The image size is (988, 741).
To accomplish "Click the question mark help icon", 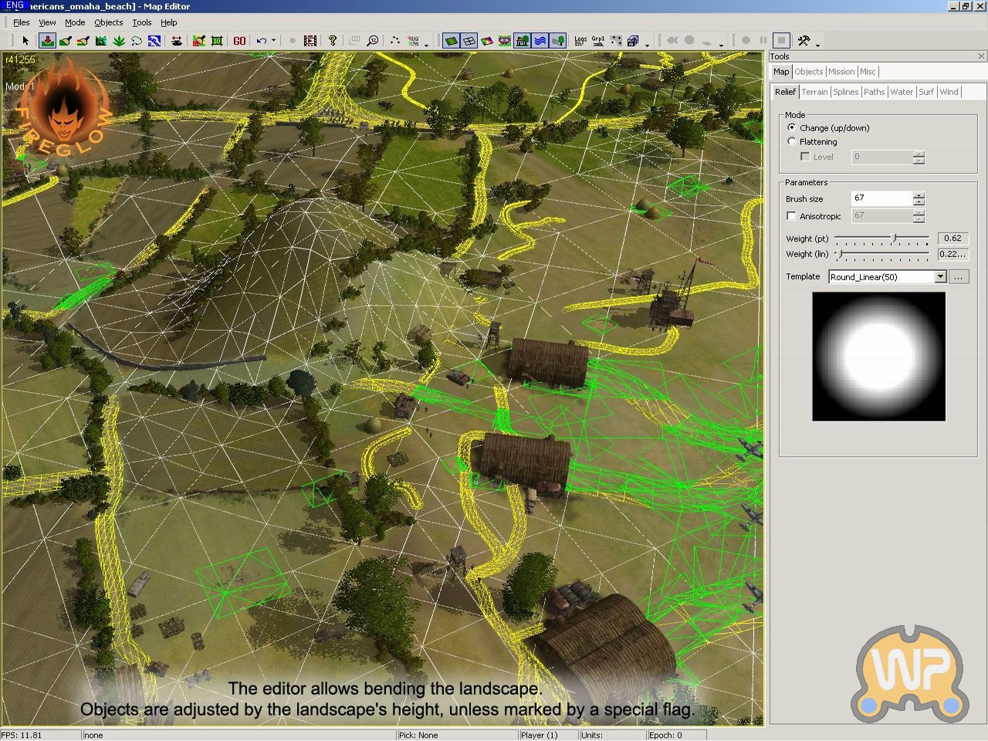I will click(333, 40).
